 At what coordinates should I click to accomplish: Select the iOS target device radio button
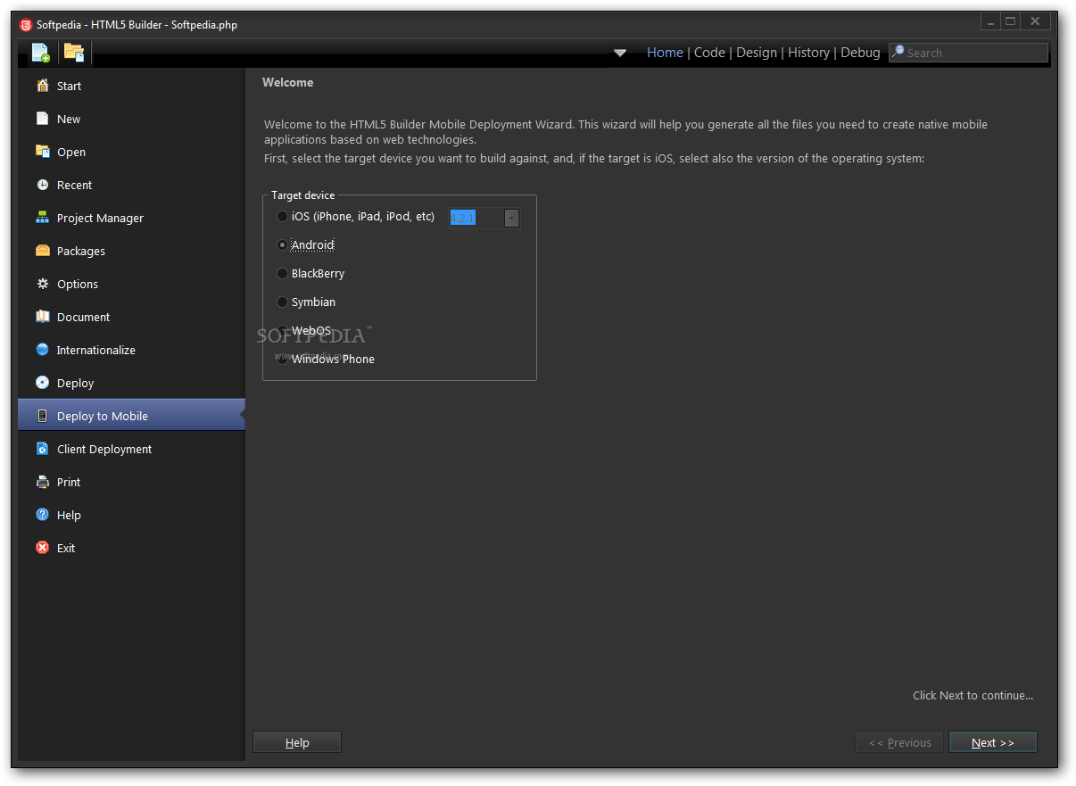pos(283,217)
